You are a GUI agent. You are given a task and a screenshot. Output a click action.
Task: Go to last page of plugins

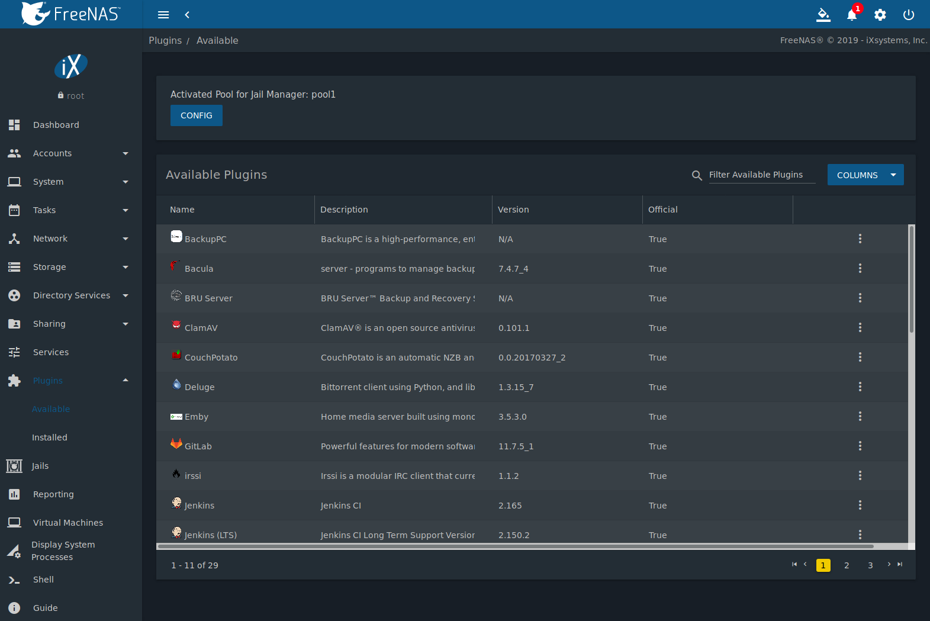pyautogui.click(x=900, y=564)
